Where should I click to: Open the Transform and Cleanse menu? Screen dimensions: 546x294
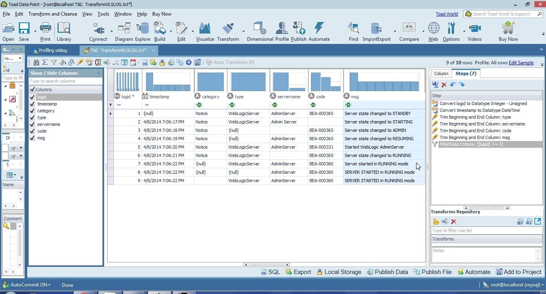pos(53,14)
